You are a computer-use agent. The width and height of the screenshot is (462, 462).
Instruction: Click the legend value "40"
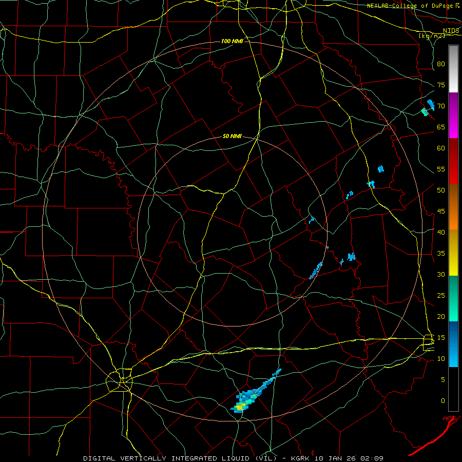click(441, 232)
